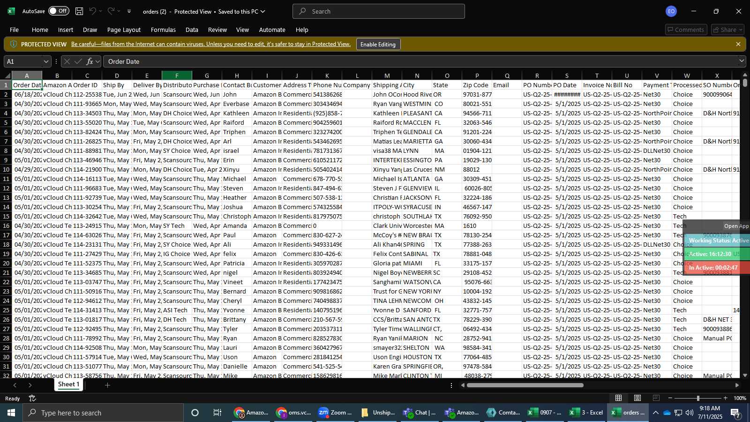The width and height of the screenshot is (750, 422).
Task: Click the Insert Function fx icon
Action: pyautogui.click(x=90, y=61)
